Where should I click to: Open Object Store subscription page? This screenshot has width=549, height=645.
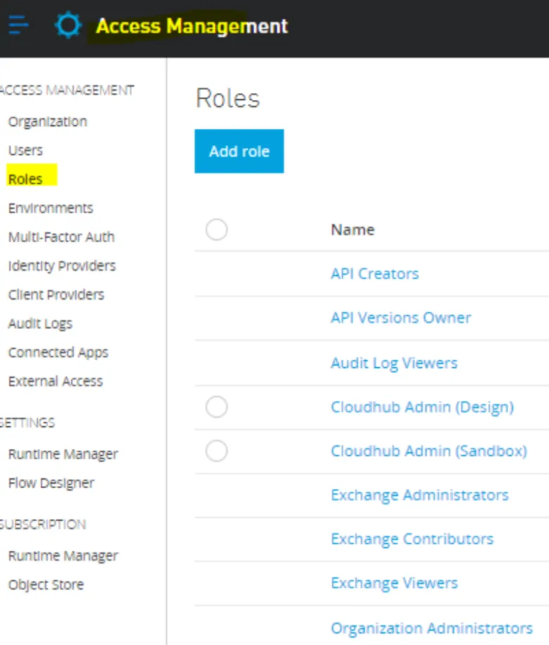click(46, 585)
